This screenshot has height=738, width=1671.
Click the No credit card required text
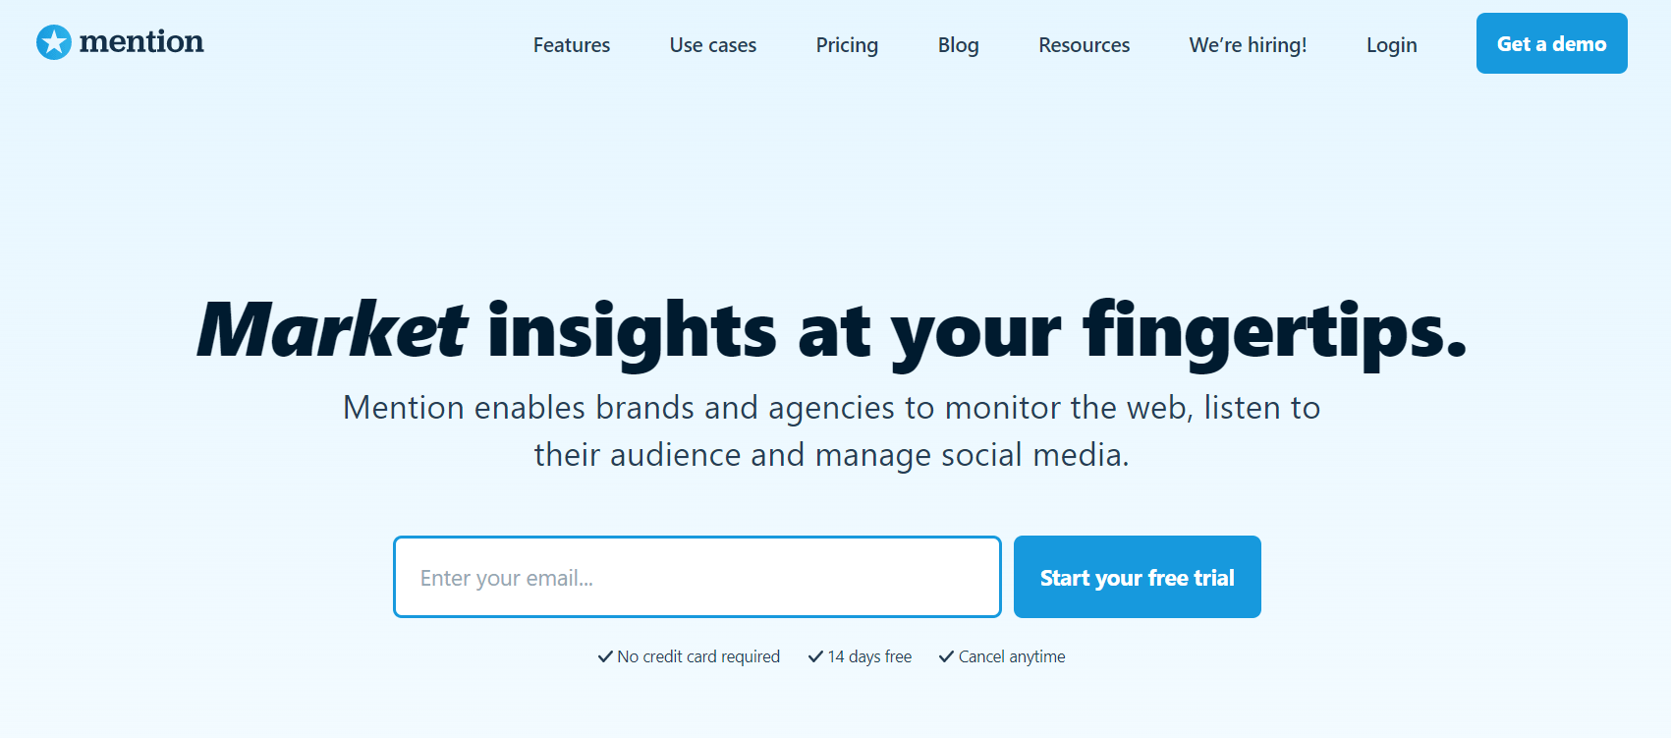(698, 656)
